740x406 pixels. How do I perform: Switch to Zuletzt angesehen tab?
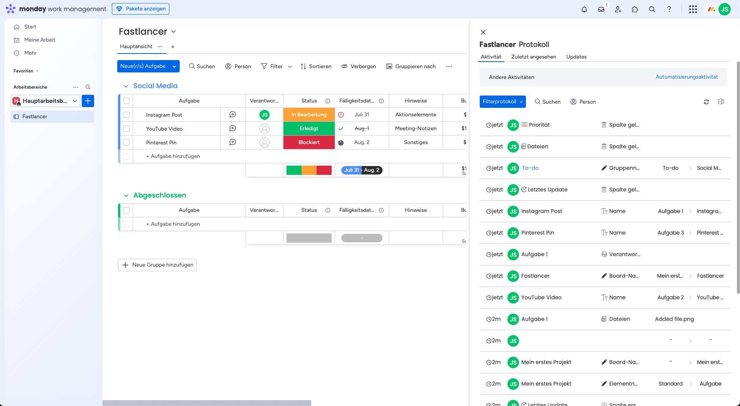click(534, 57)
